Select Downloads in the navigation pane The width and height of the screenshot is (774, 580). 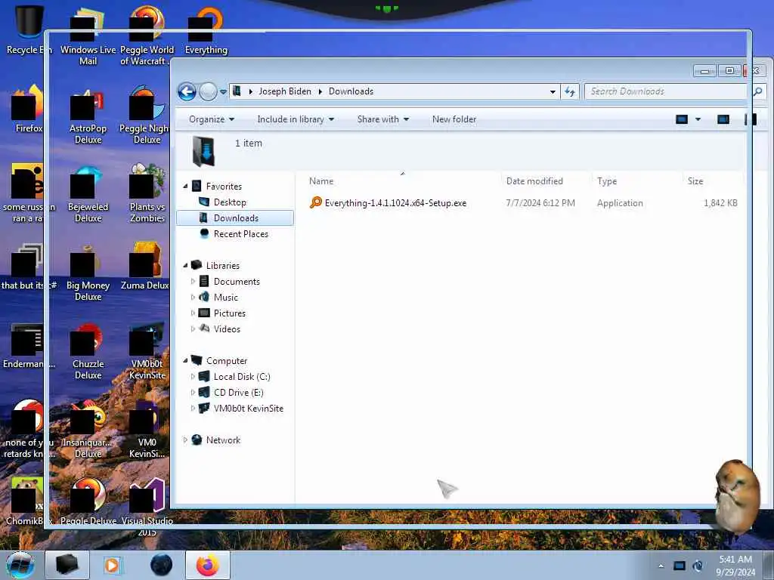click(x=236, y=218)
